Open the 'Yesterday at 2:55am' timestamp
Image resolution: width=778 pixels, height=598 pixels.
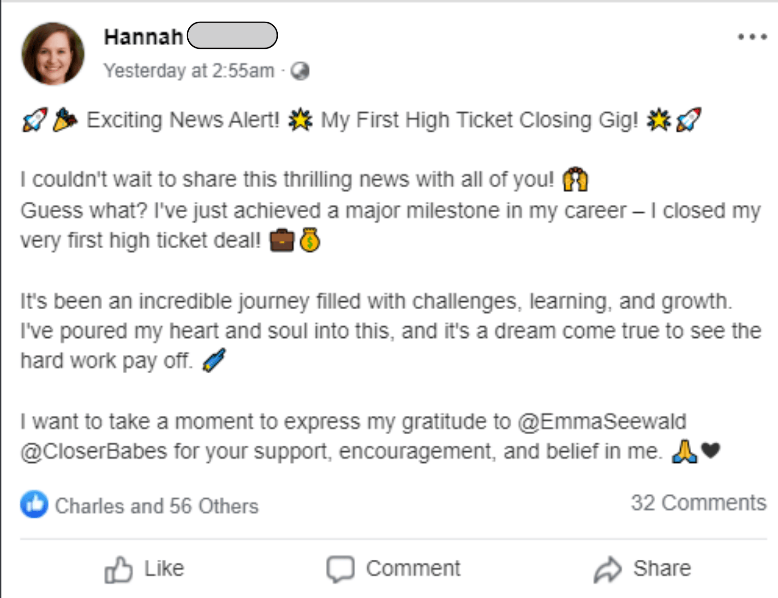(189, 70)
